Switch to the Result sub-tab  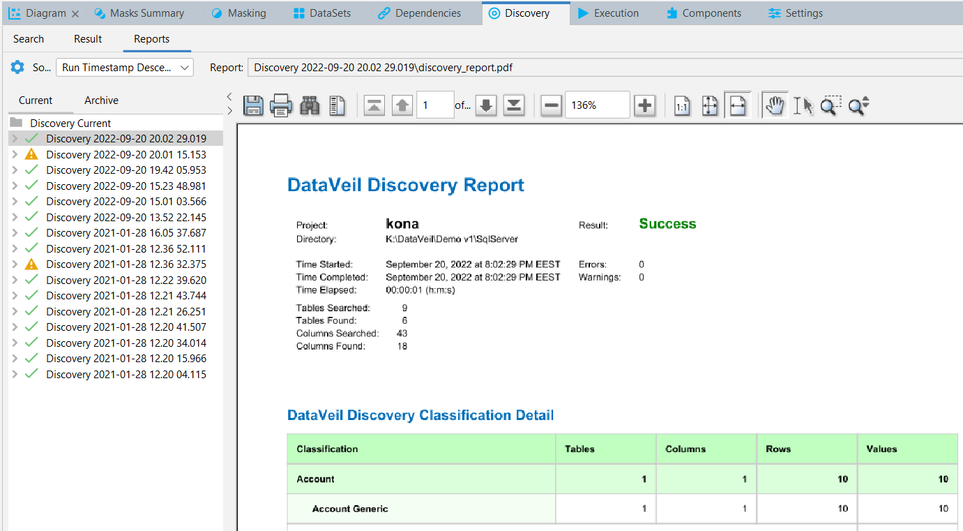point(88,39)
